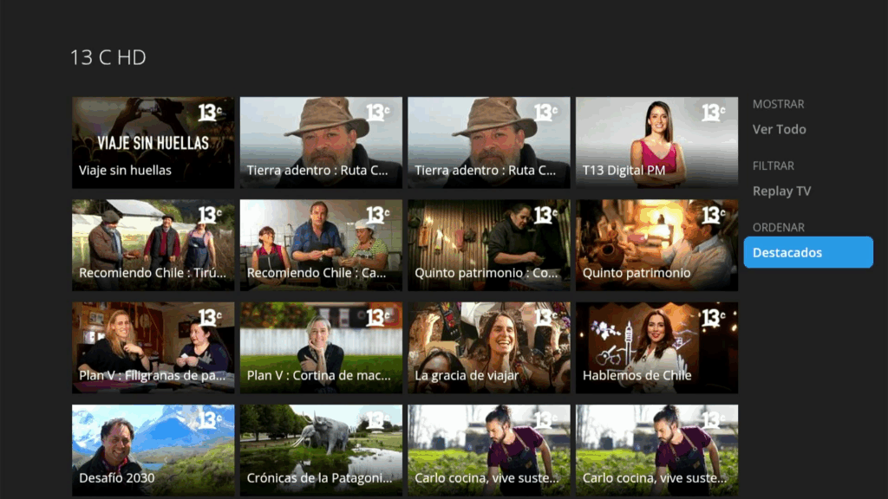This screenshot has width=888, height=499.
Task: Click the FILTRAR section label
Action: [x=773, y=165]
